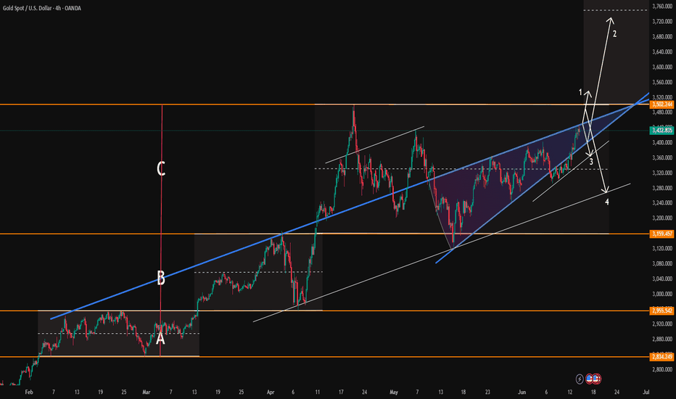Image resolution: width=676 pixels, height=399 pixels.
Task: Select the text label B on chart
Action: point(161,279)
